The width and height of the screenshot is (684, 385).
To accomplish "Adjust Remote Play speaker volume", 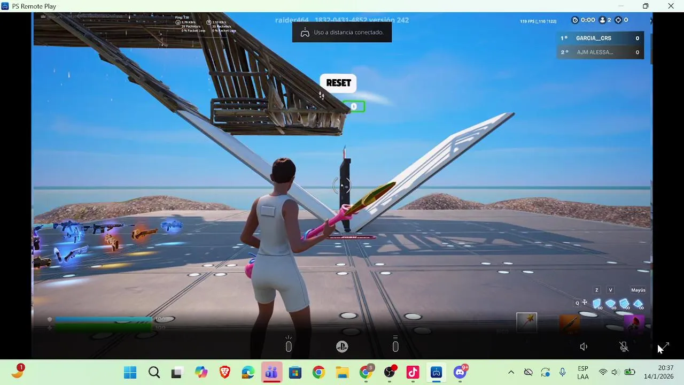I will pos(584,346).
